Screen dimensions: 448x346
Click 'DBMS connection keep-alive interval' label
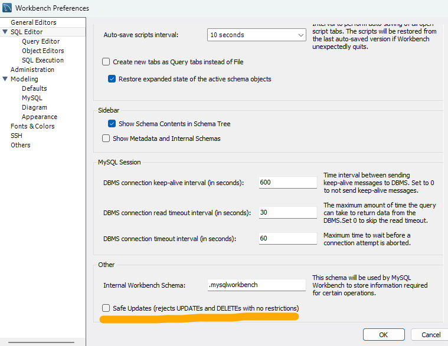coord(174,183)
